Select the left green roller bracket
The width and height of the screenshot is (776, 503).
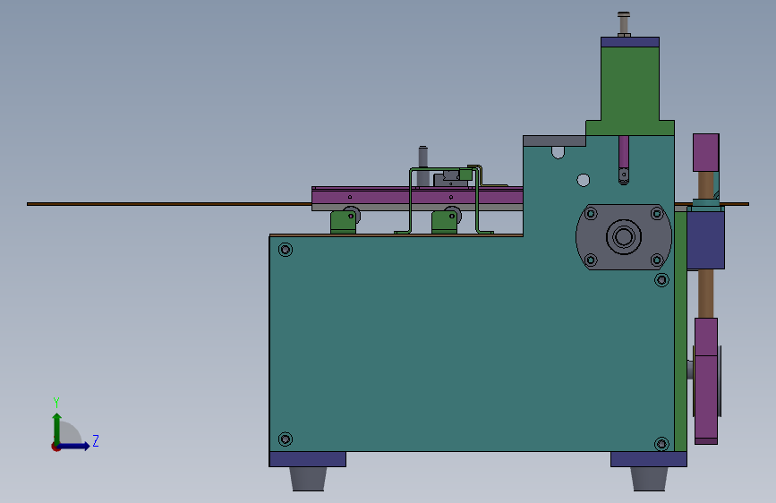click(343, 222)
